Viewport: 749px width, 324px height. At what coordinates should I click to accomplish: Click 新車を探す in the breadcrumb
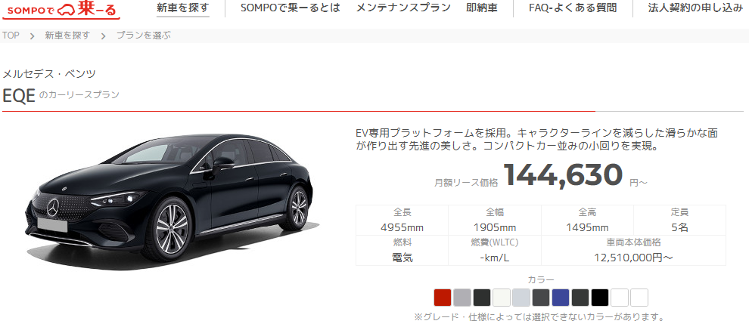coord(67,35)
